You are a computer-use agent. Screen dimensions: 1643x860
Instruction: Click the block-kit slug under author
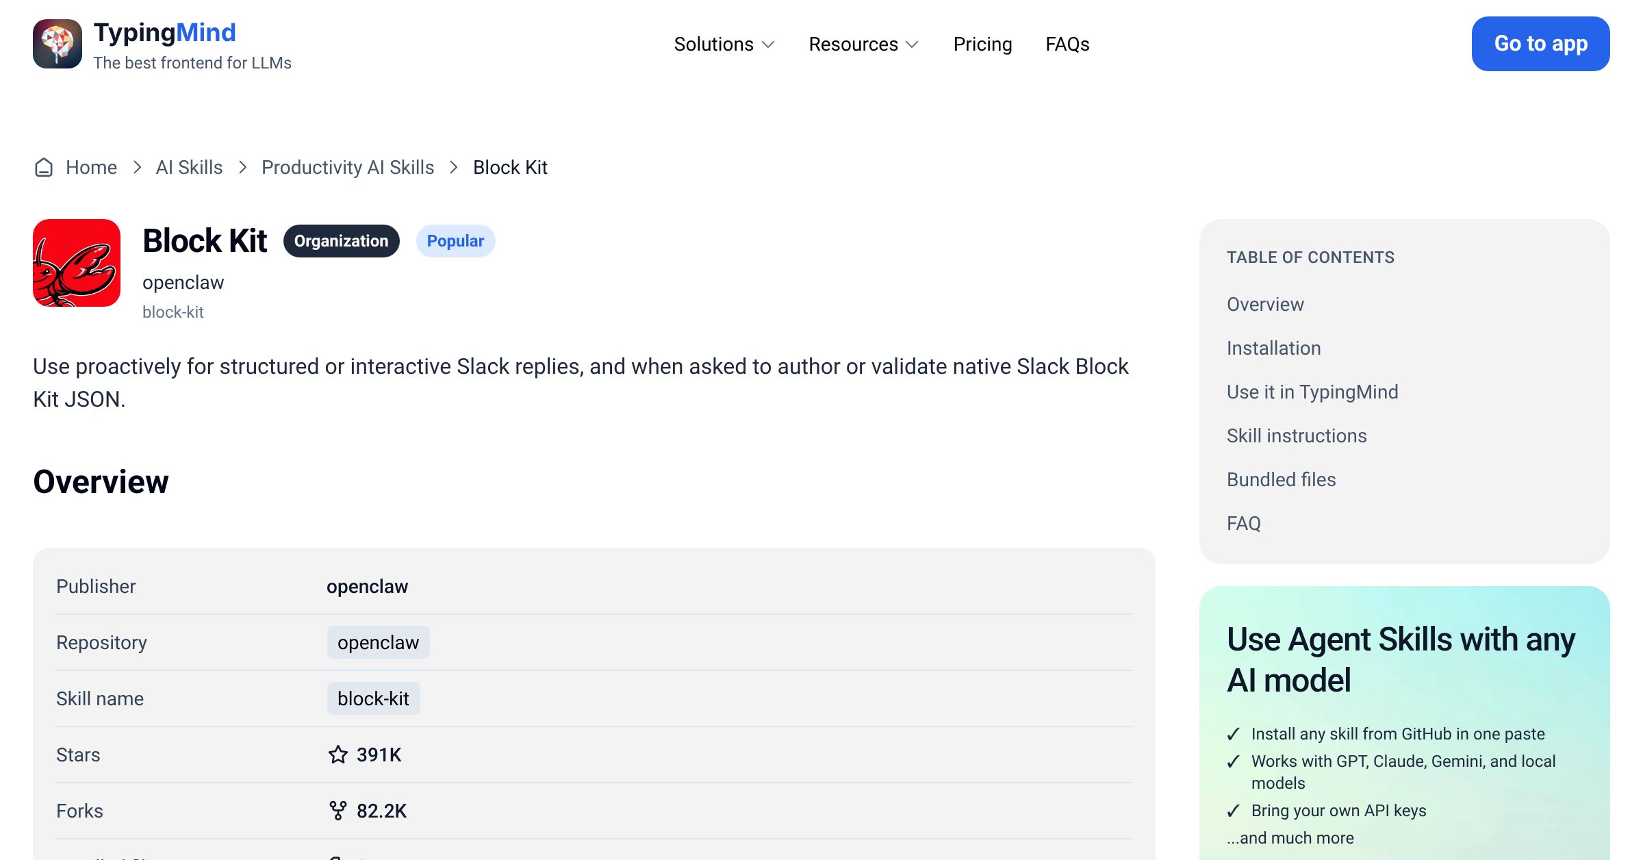pos(173,312)
